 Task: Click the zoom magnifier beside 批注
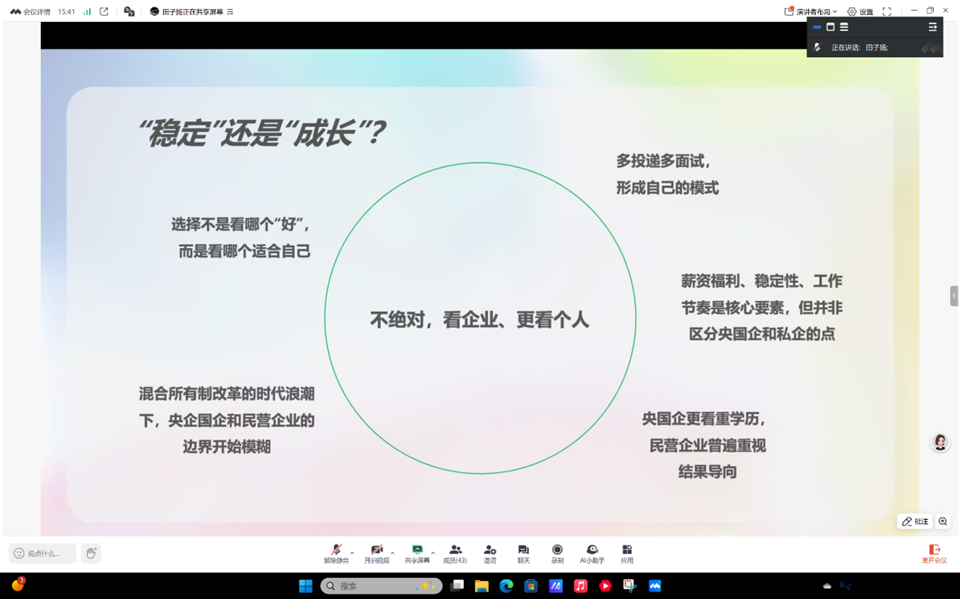943,521
